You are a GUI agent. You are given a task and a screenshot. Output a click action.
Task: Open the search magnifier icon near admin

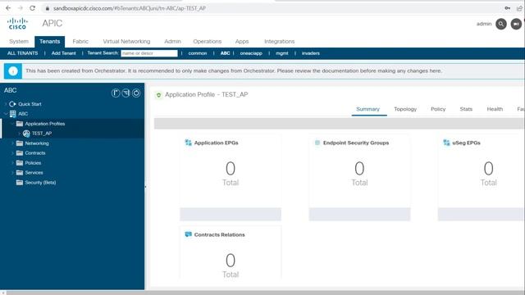coord(501,24)
